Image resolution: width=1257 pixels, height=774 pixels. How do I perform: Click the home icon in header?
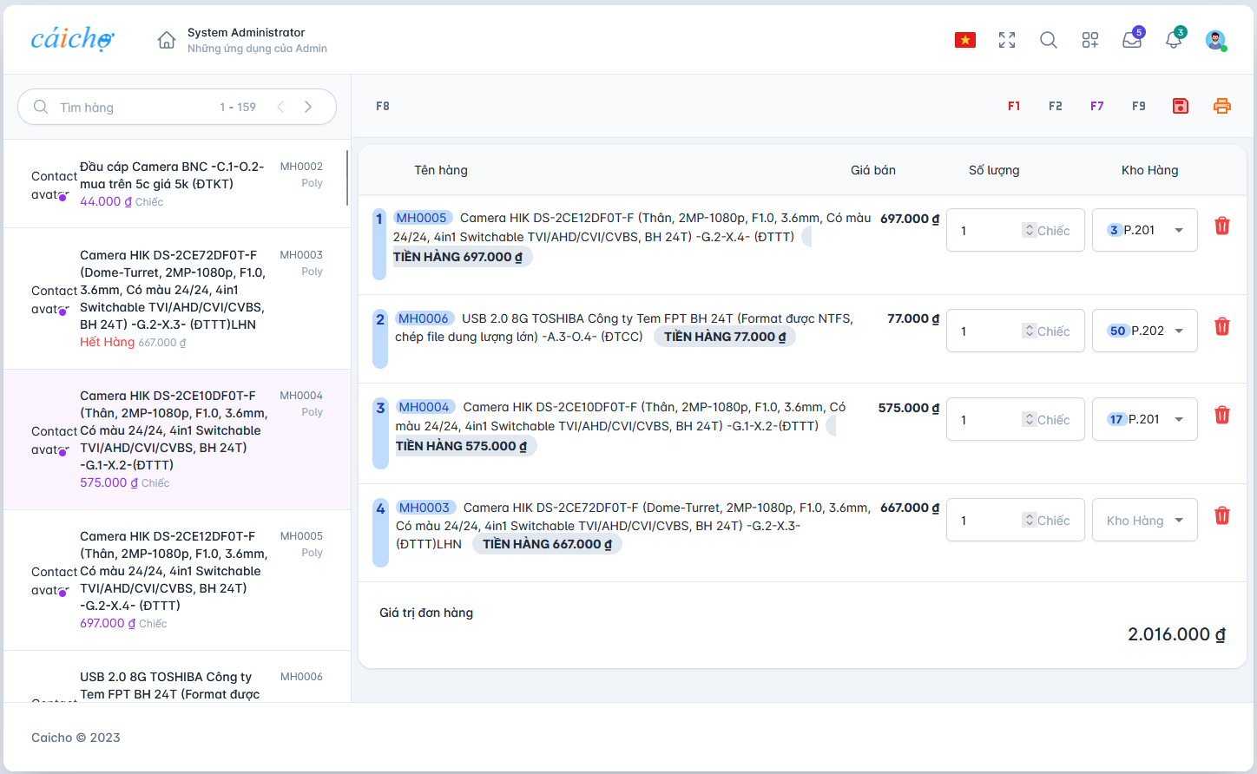(x=167, y=40)
